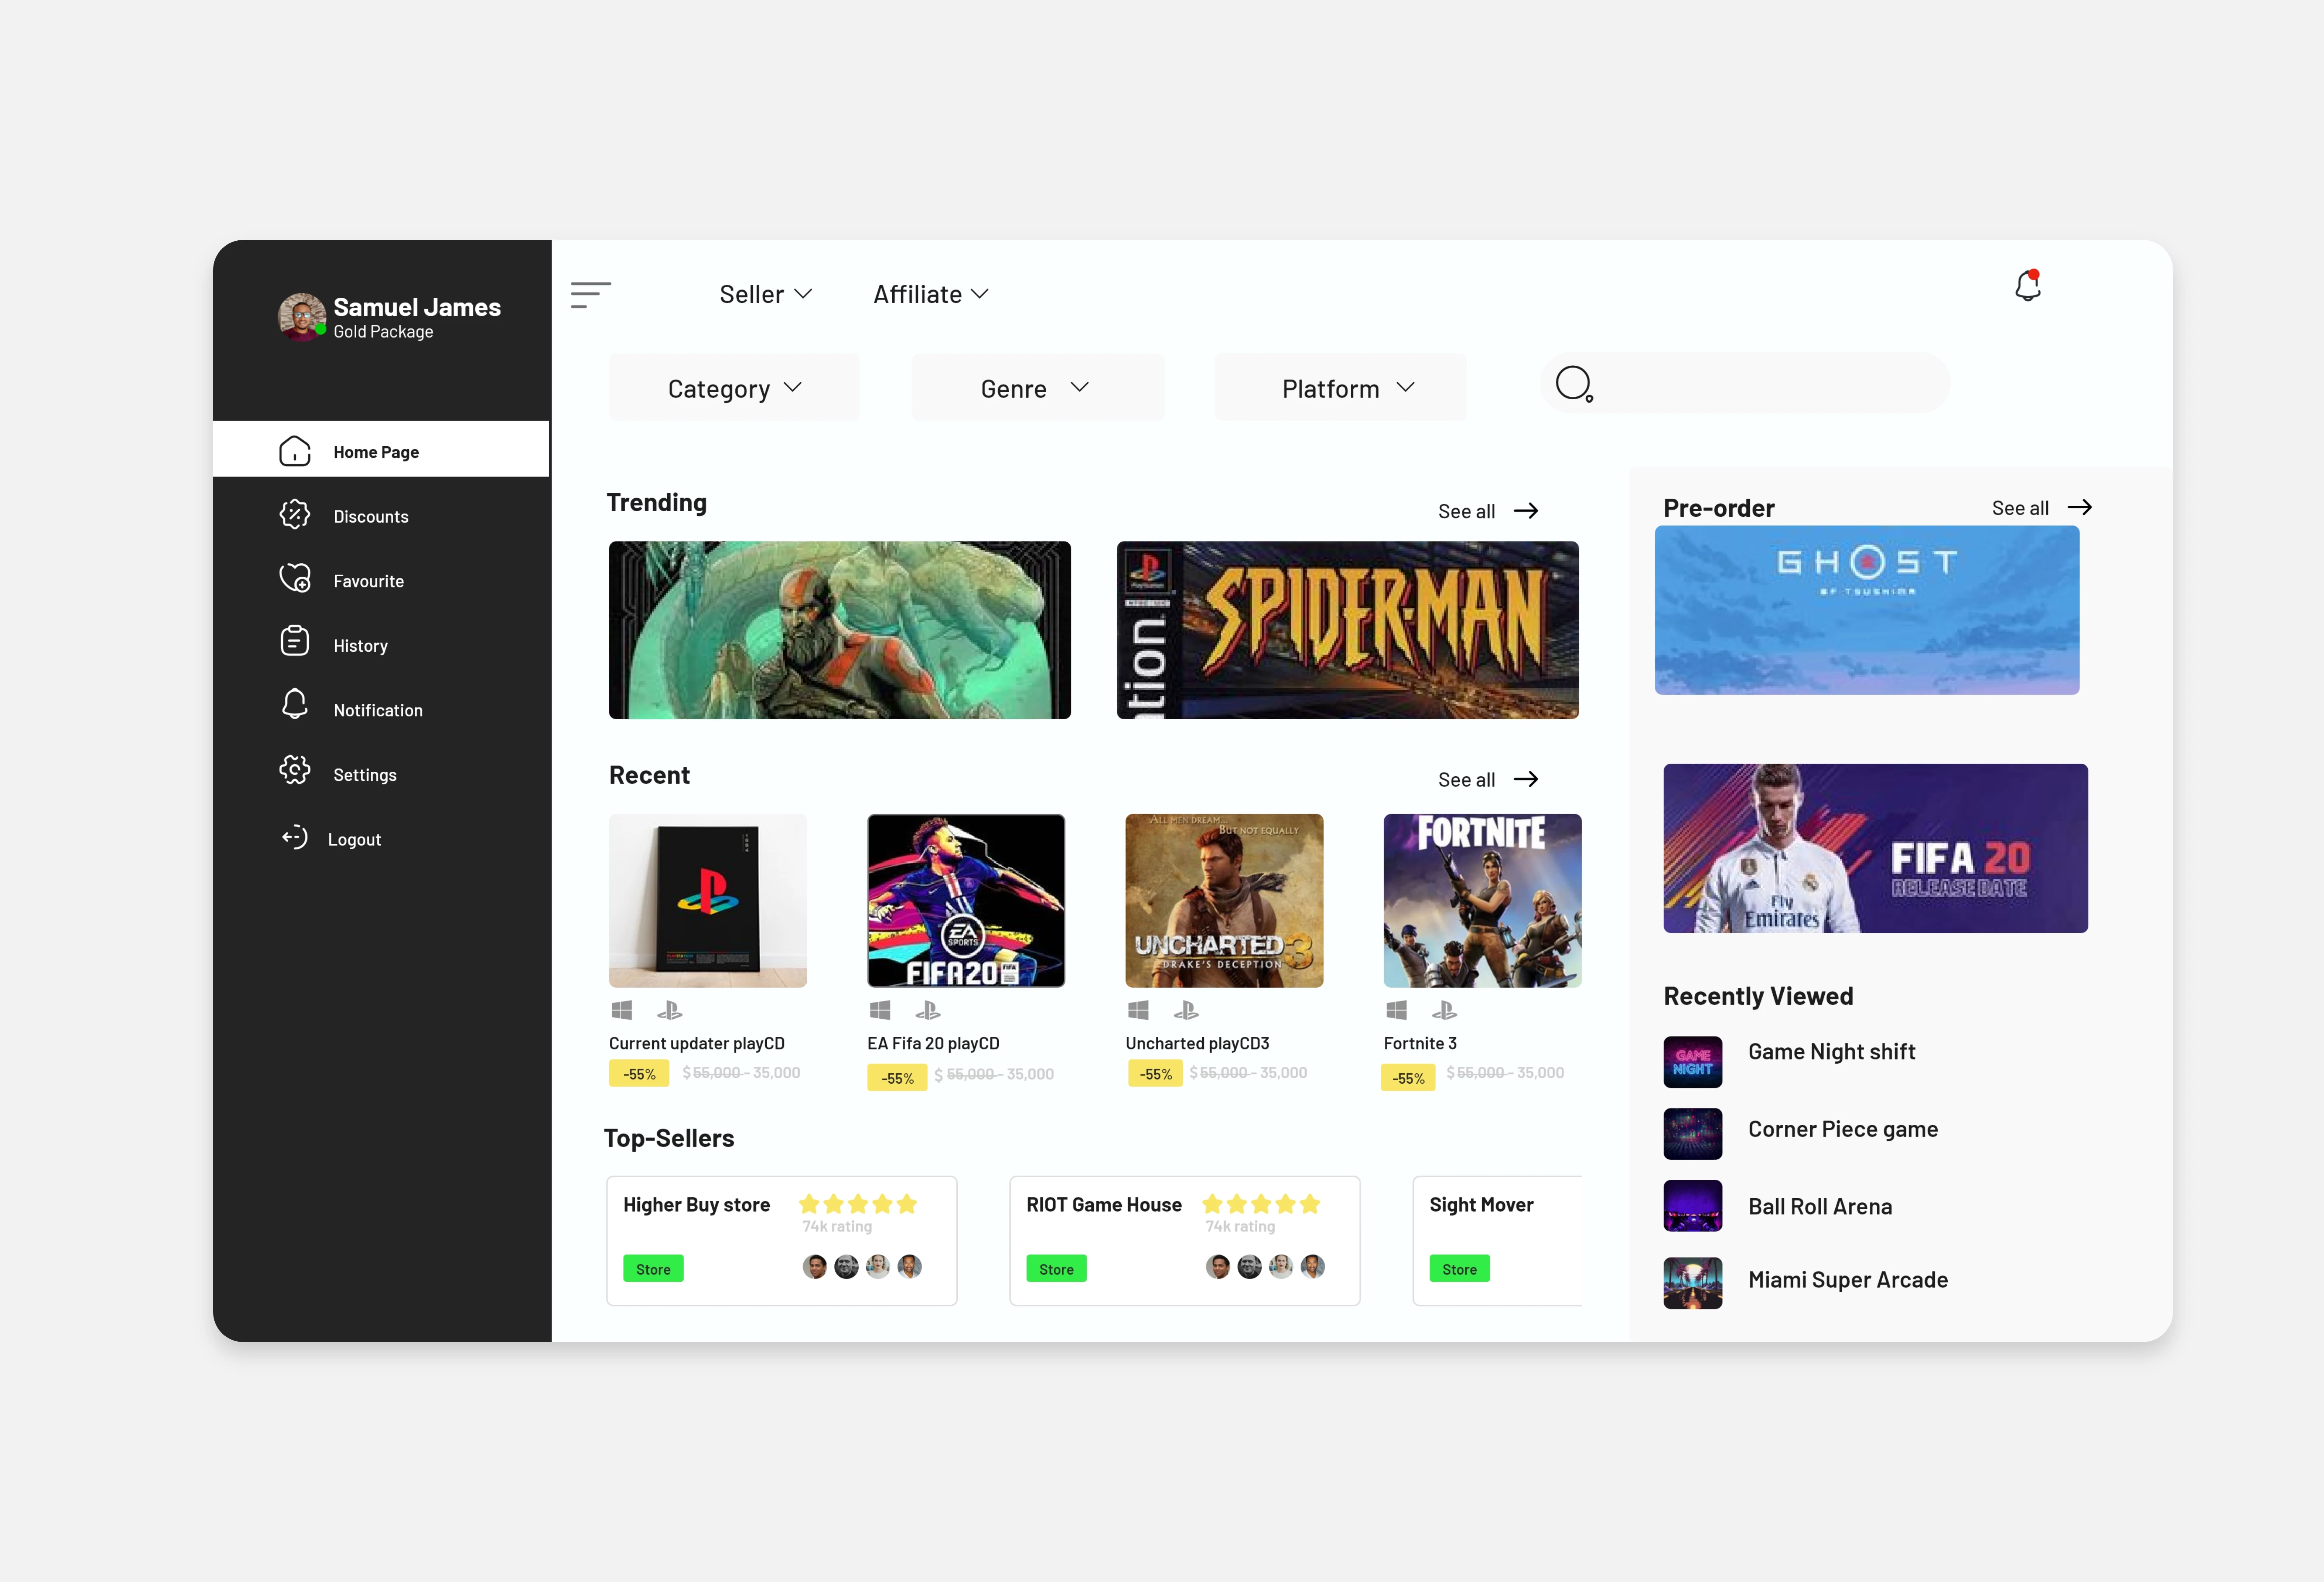Open the Category filter dropdown
Screen dimensions: 2324x1582
coord(735,387)
